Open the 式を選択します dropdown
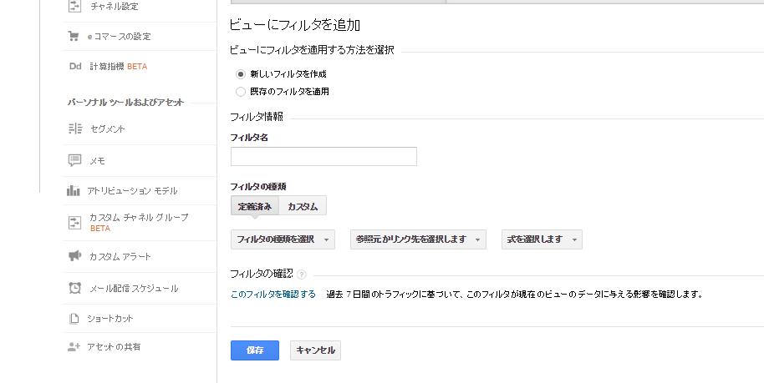The image size is (764, 383). point(542,239)
